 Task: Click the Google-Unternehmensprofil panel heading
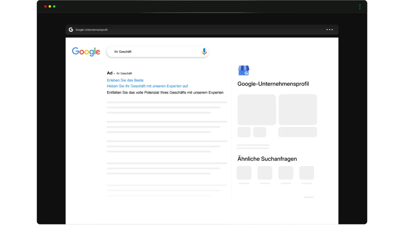(x=273, y=83)
